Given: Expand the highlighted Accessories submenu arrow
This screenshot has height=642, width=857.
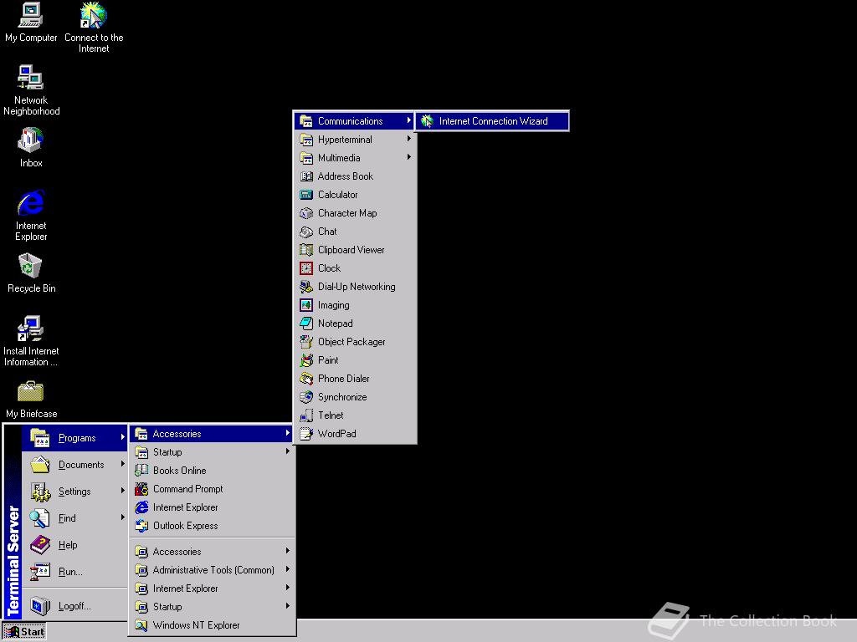Looking at the screenshot, I should [288, 434].
